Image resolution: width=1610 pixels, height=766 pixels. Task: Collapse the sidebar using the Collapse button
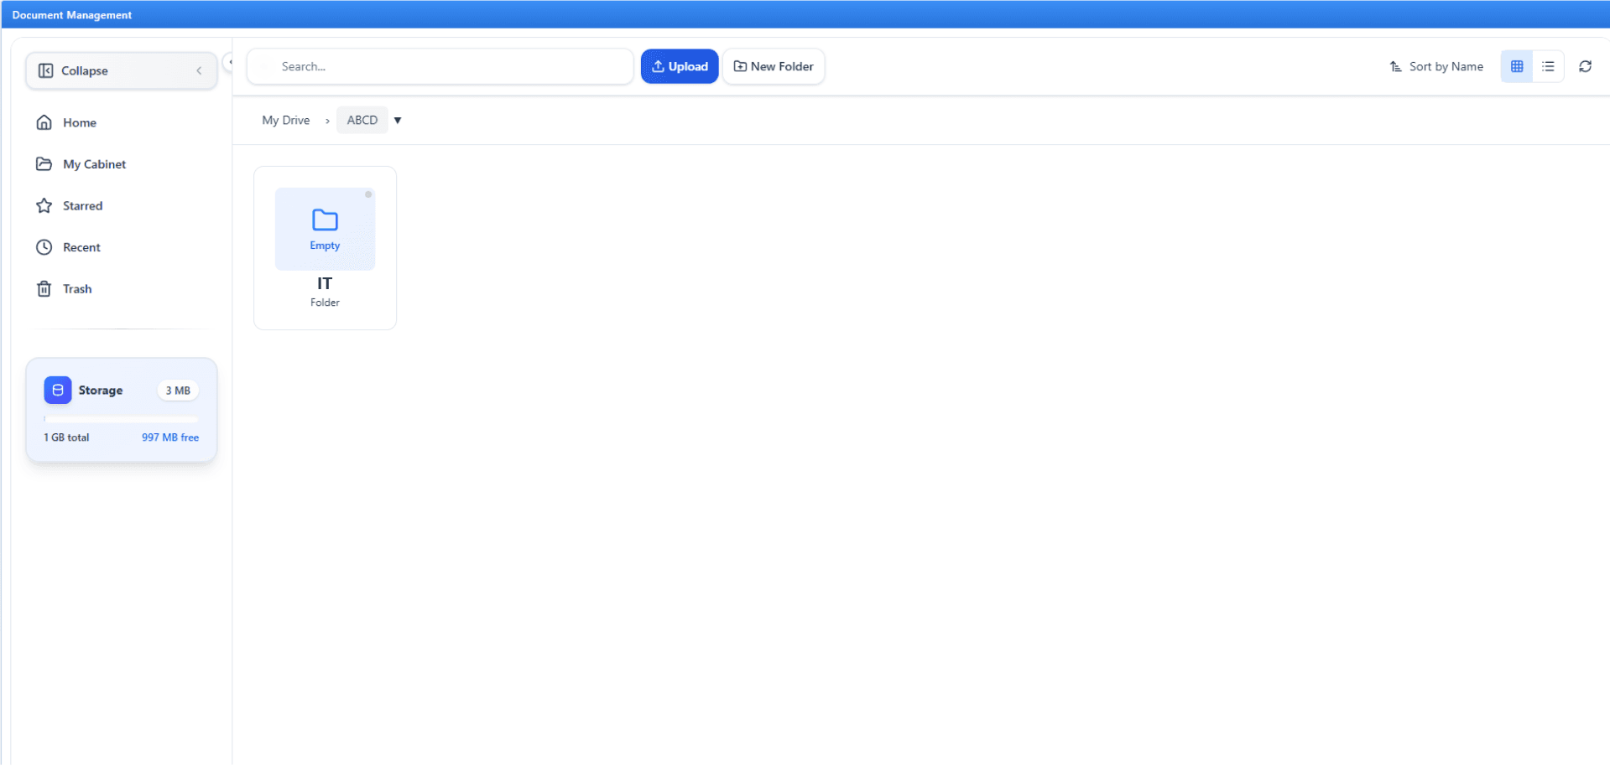tap(121, 70)
